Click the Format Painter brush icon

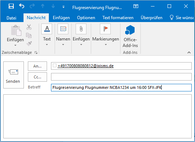point(29,44)
